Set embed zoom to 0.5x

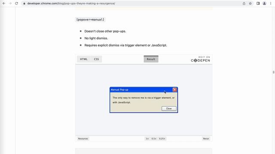point(154,139)
